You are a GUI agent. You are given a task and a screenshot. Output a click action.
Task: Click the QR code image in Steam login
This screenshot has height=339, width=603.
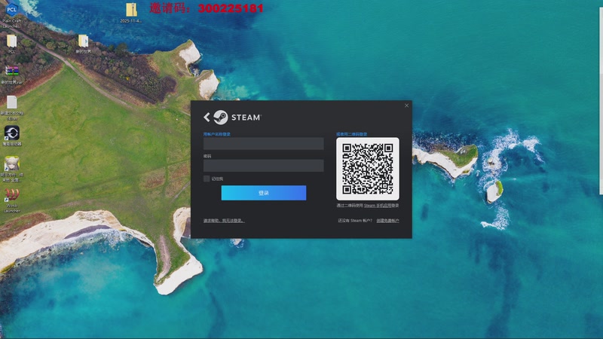[368, 169]
